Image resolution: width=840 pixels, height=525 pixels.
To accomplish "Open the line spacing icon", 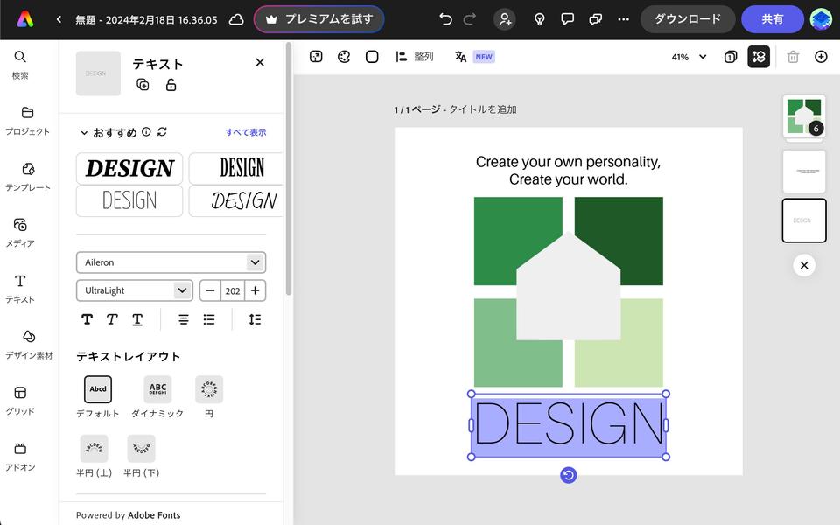I will (255, 319).
